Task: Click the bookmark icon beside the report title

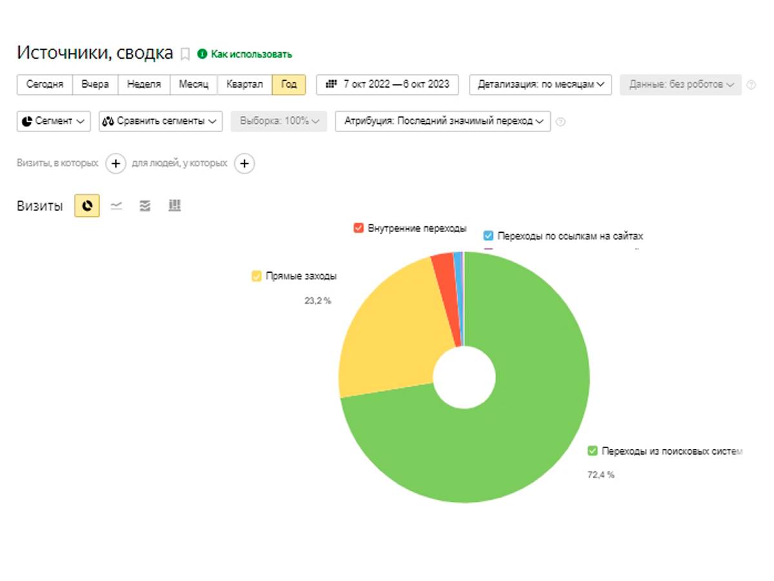Action: (x=185, y=54)
